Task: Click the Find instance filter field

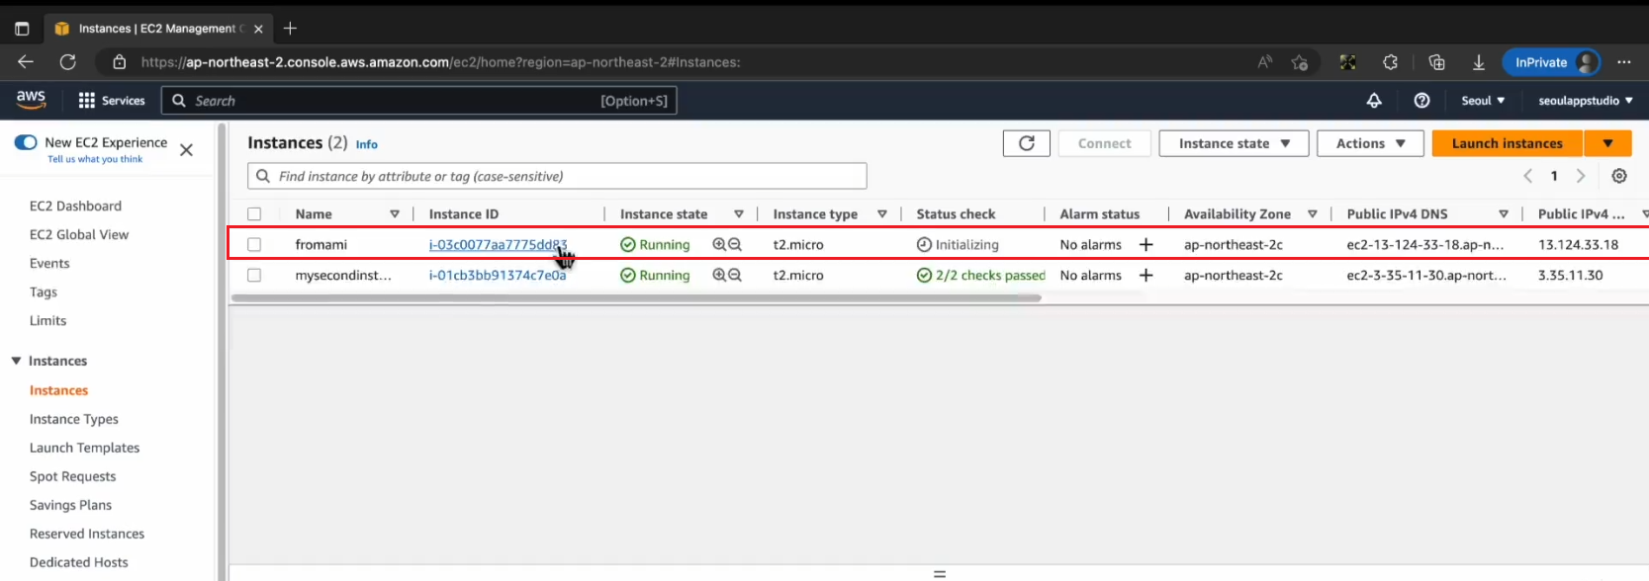Action: point(557,176)
